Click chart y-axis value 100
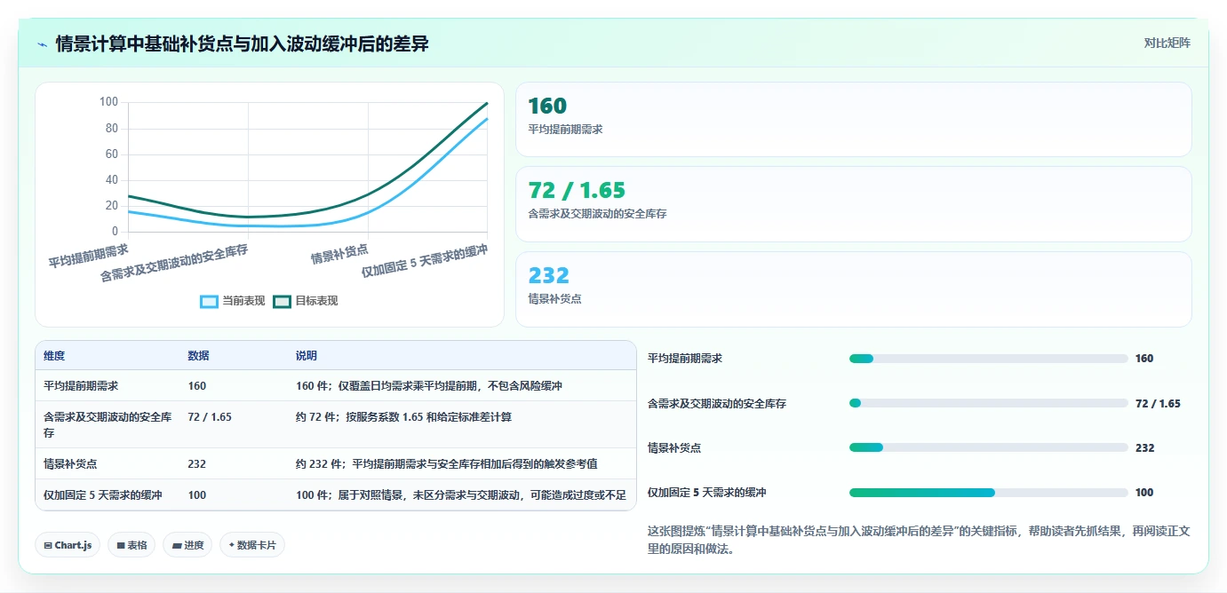1227x593 pixels. 108,102
